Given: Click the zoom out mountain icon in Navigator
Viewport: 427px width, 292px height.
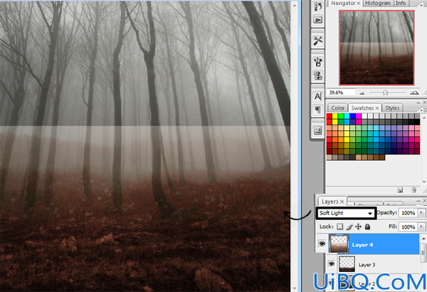Looking at the screenshot, I should [362, 93].
